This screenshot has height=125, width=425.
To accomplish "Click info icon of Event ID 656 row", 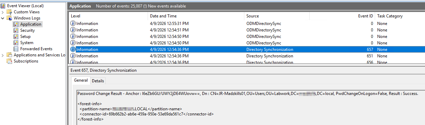I will click(x=73, y=62).
